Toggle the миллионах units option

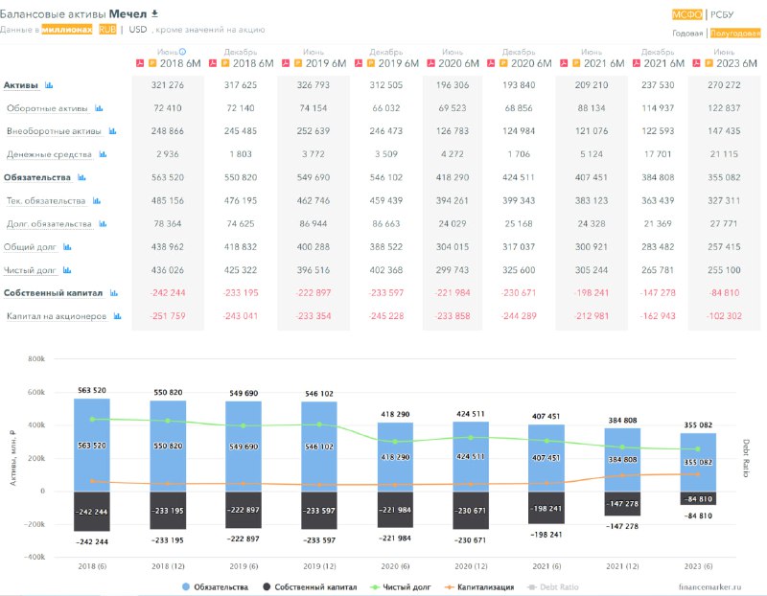(67, 30)
